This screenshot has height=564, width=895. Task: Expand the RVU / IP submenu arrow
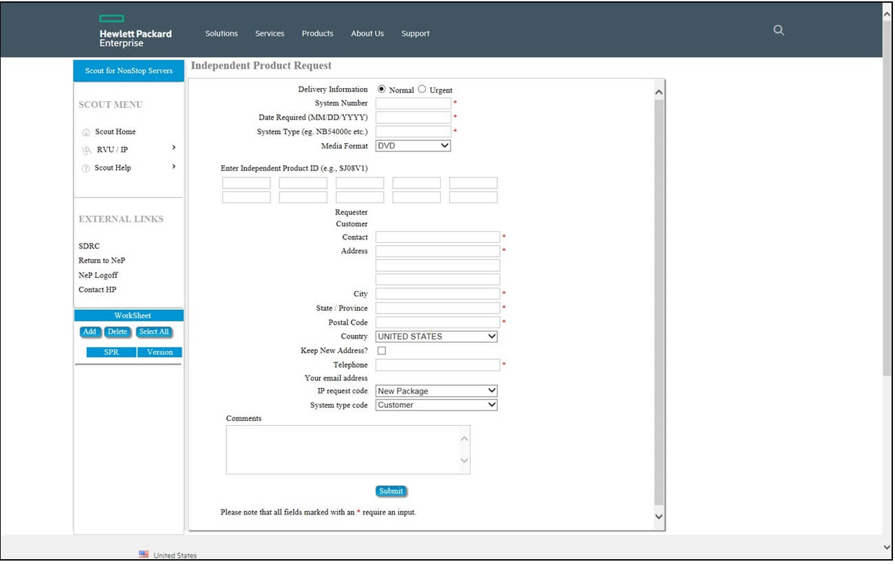[174, 147]
